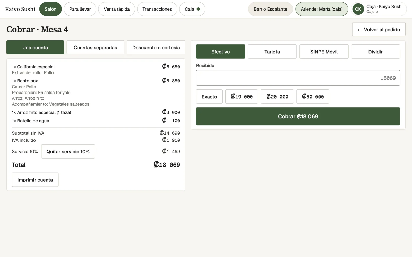
Task: Click the Extras del rollo: Pollo text
Action: (33, 73)
